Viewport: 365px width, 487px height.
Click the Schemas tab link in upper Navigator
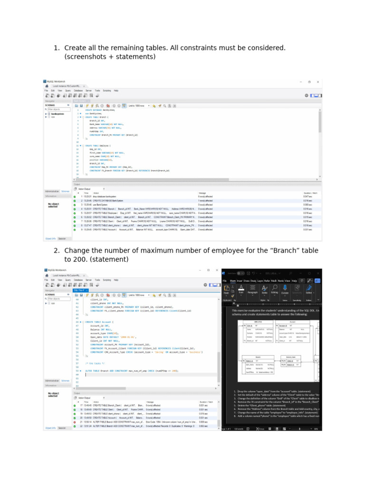65,191
